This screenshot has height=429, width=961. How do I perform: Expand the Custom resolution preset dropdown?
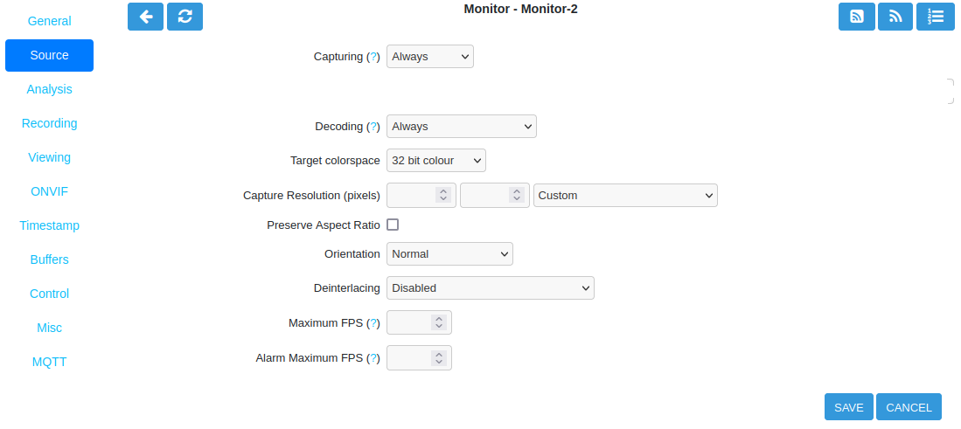point(626,195)
